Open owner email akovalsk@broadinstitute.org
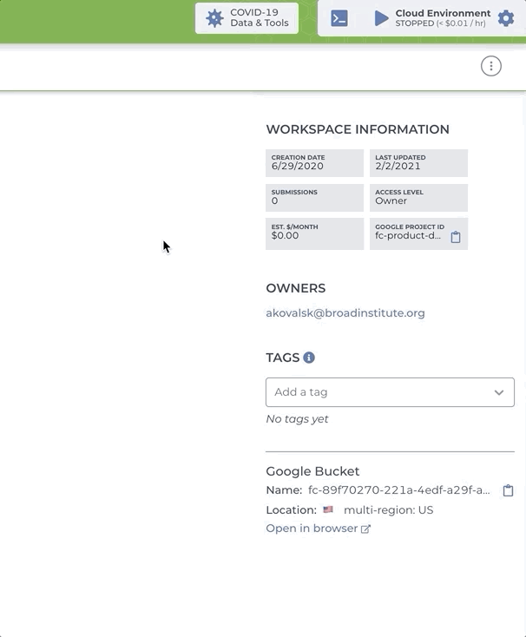The width and height of the screenshot is (526, 637). tap(345, 312)
